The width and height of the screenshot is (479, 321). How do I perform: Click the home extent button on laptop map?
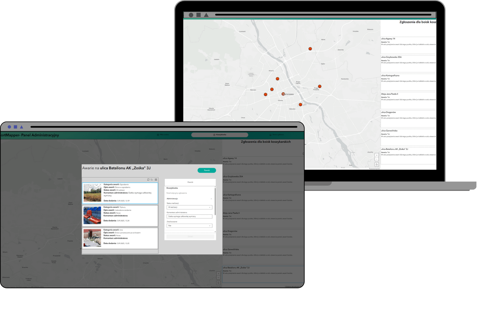(376, 165)
